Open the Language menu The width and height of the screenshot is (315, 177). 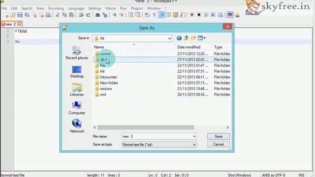(x=76, y=8)
